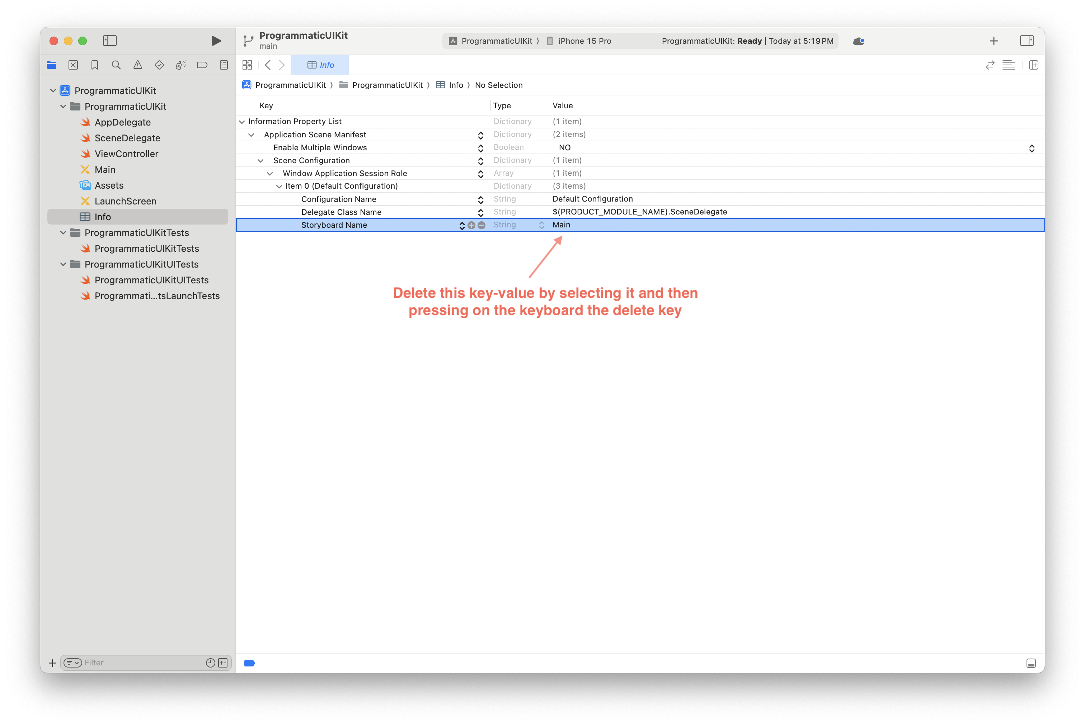Collapse the ProgrammaticUIKitTests group
1085x726 pixels.
(x=64, y=232)
